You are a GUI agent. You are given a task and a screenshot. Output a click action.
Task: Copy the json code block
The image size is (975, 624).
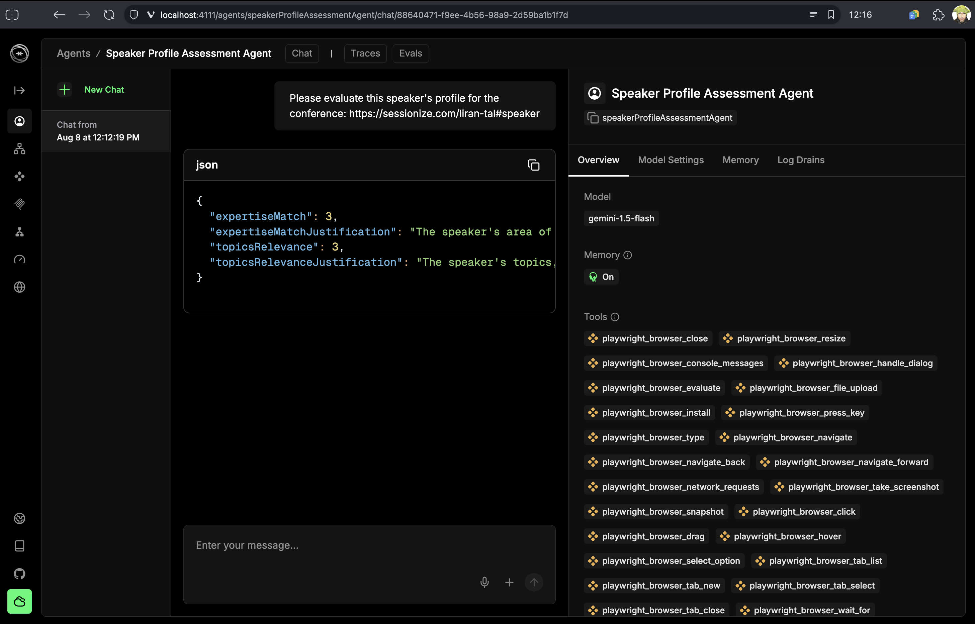point(534,165)
